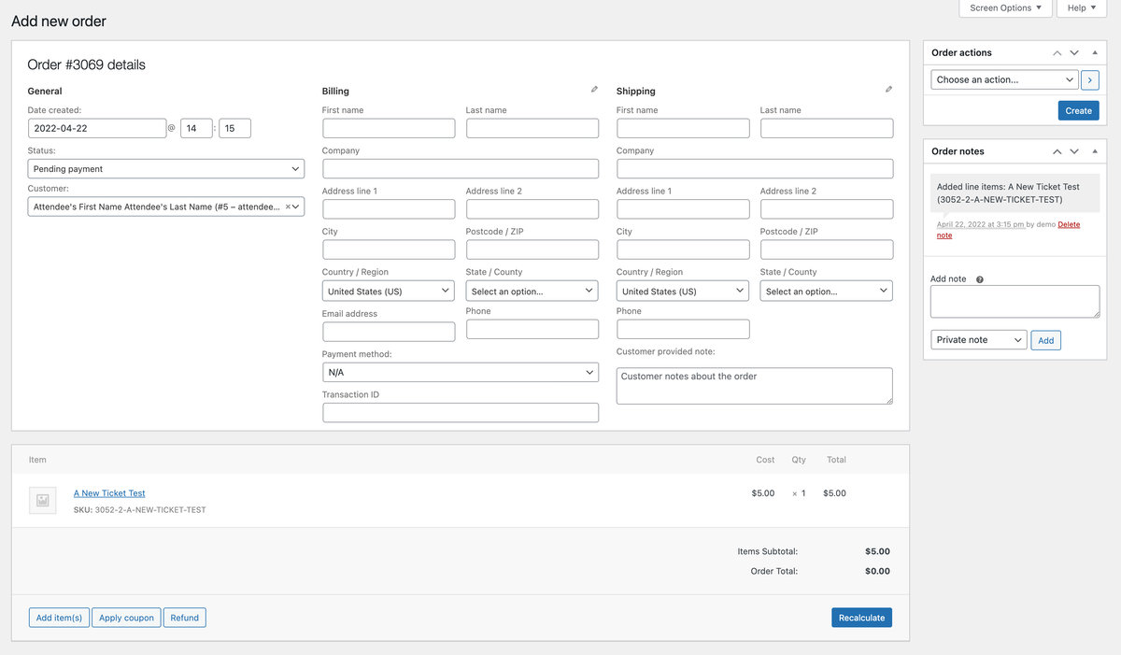Move Order notes panel up

pos(1057,151)
